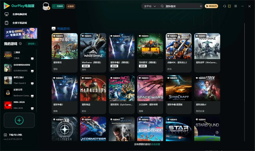Viewport: 255px width, 151px height.
Task: Select 泰坦之旅2 in my games list
Action: click(x=19, y=80)
